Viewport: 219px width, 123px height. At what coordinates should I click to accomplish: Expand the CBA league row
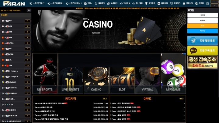click(16, 65)
